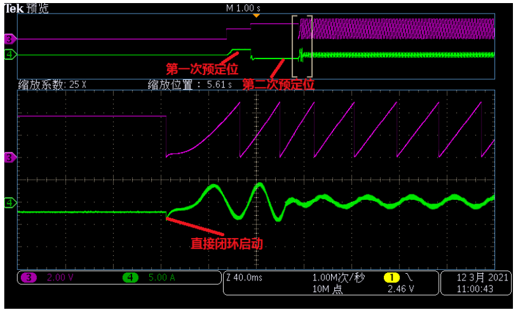Click the zoom factor 25 X readout
Screen dimensions: 516x310
click(x=52, y=85)
